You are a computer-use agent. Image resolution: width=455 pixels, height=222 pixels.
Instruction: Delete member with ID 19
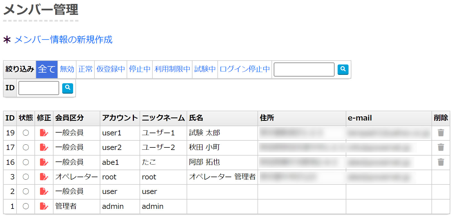[441, 133]
